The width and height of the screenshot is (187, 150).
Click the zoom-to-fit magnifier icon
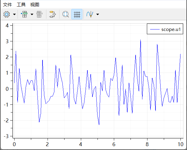(x=66, y=14)
